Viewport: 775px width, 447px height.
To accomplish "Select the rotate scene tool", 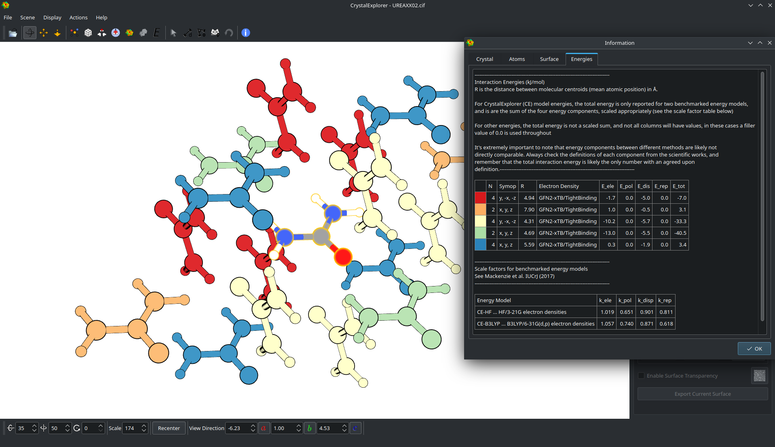I will click(x=30, y=33).
